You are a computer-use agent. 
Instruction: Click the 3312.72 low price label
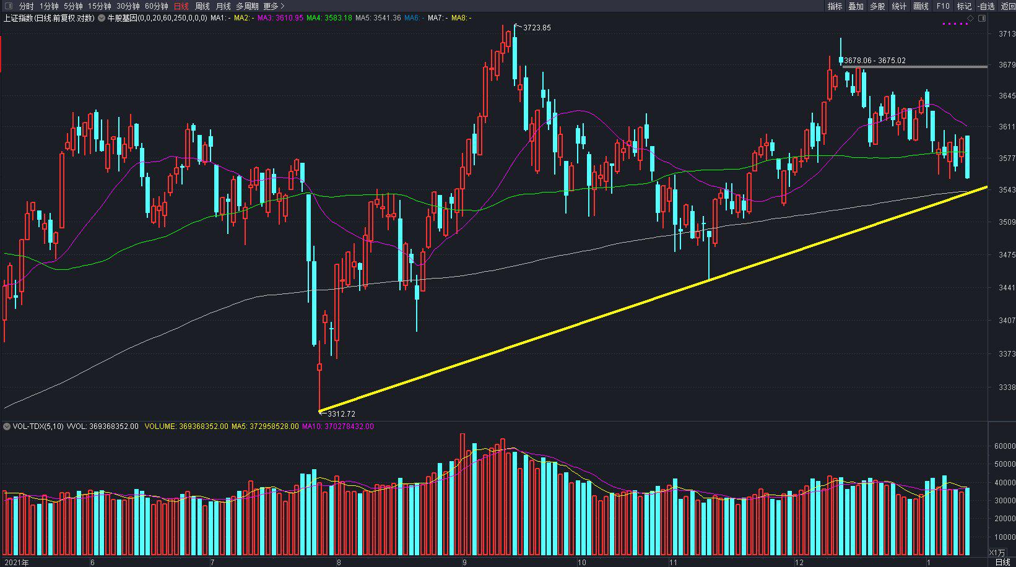[x=341, y=413]
